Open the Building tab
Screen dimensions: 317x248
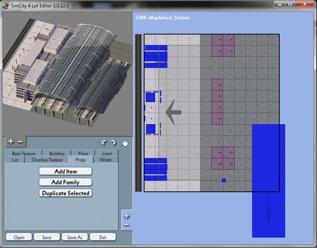pyautogui.click(x=57, y=153)
